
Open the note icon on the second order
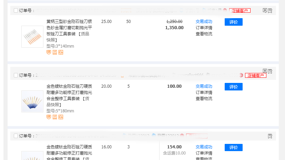(x=265, y=71)
